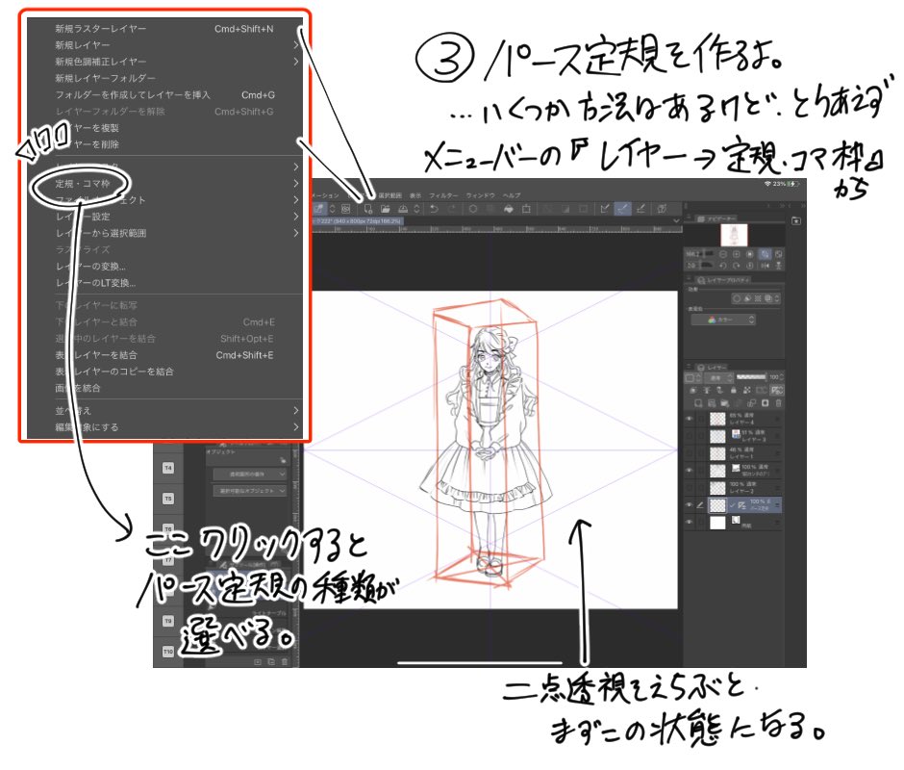Click the redo arrow icon
The height and width of the screenshot is (770, 904).
(452, 209)
